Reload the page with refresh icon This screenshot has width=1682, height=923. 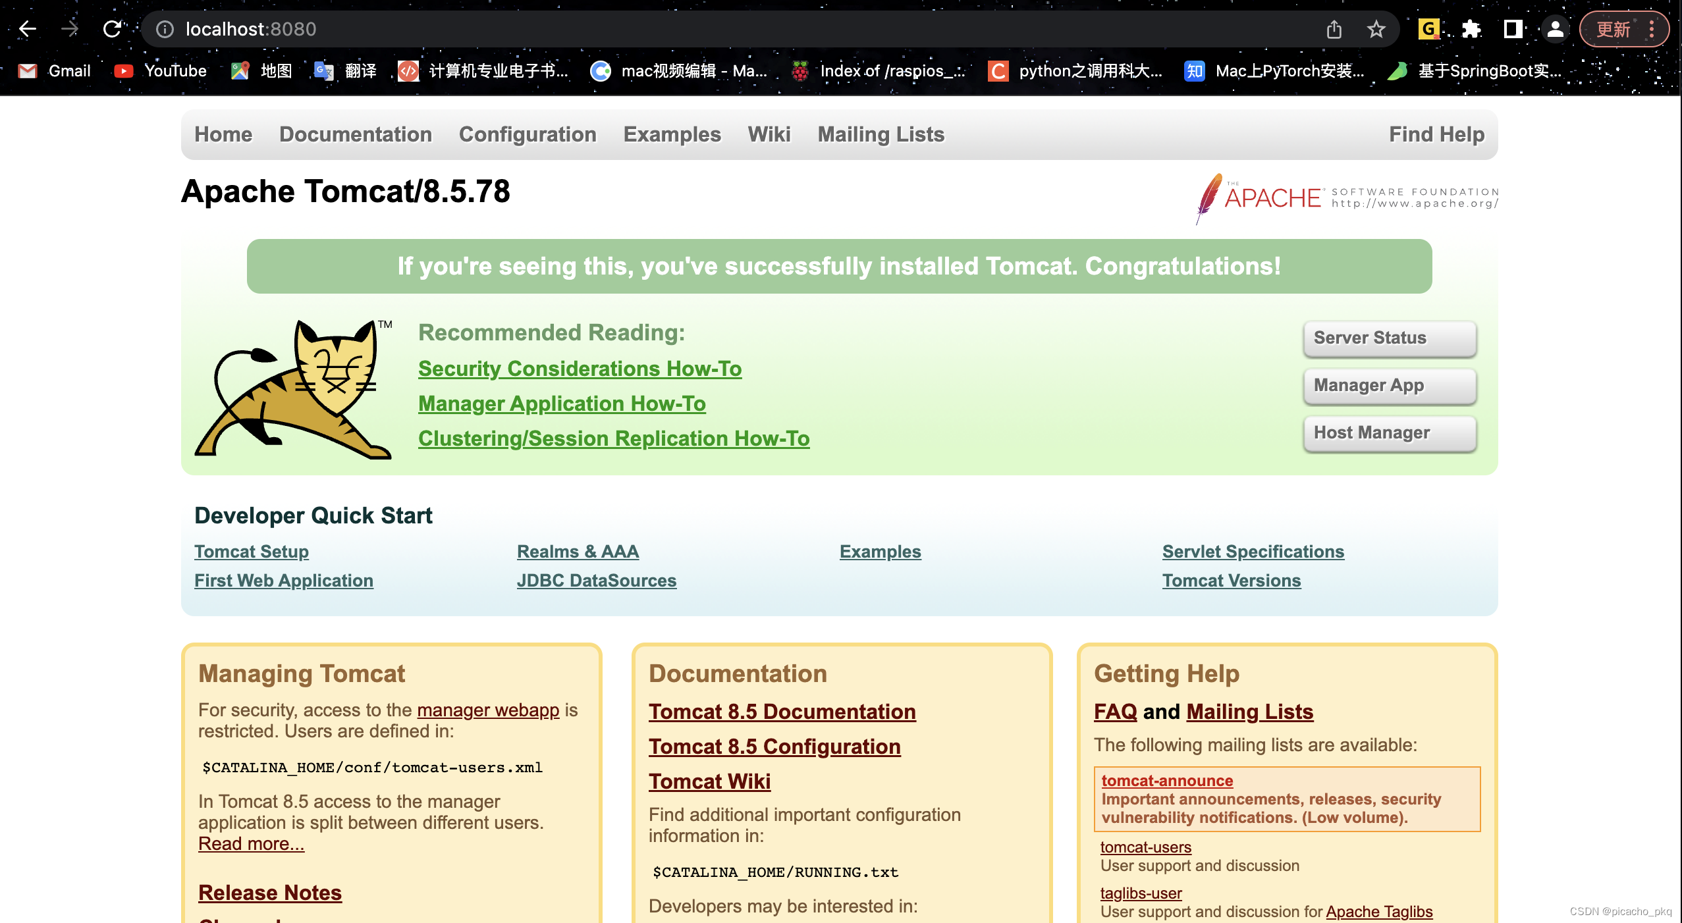[112, 29]
